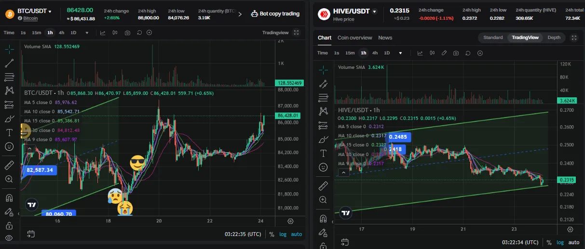585x249 pixels.
Task: Expand more intervals dropdown in BTC toolbar
Action: click(87, 33)
